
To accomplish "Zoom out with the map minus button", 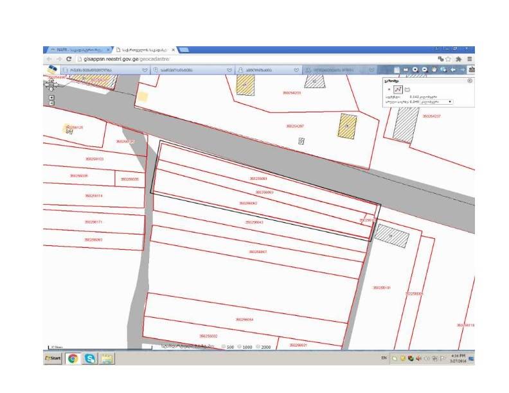I will coord(51,103).
